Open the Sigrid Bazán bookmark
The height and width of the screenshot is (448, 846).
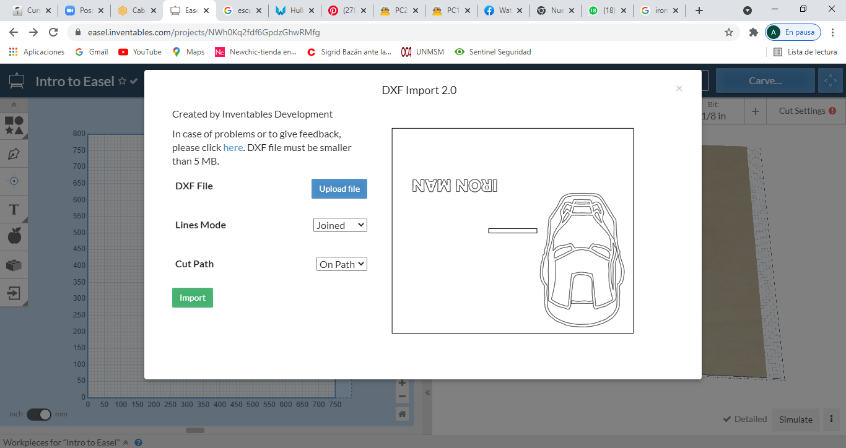[x=349, y=52]
